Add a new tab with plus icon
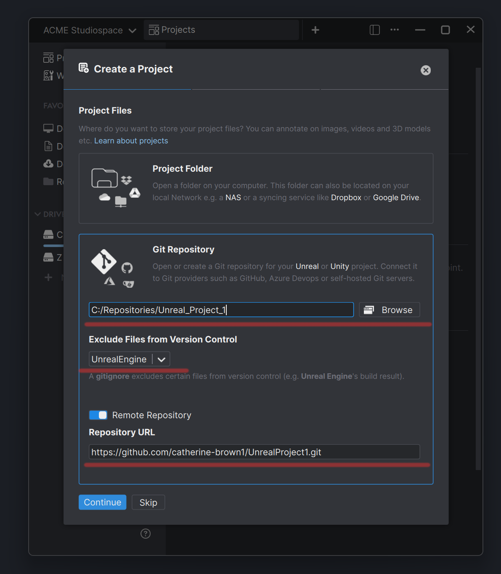Screen dimensions: 501x574 pos(315,30)
